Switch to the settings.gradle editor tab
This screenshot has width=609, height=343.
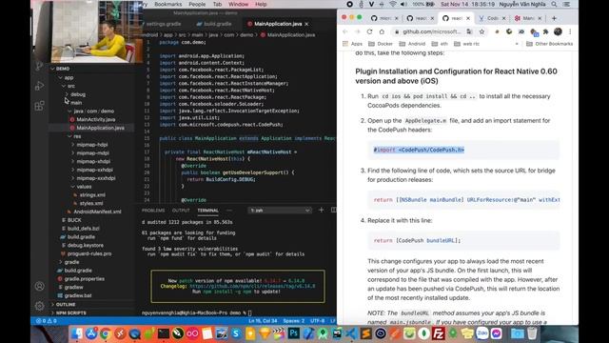point(163,24)
